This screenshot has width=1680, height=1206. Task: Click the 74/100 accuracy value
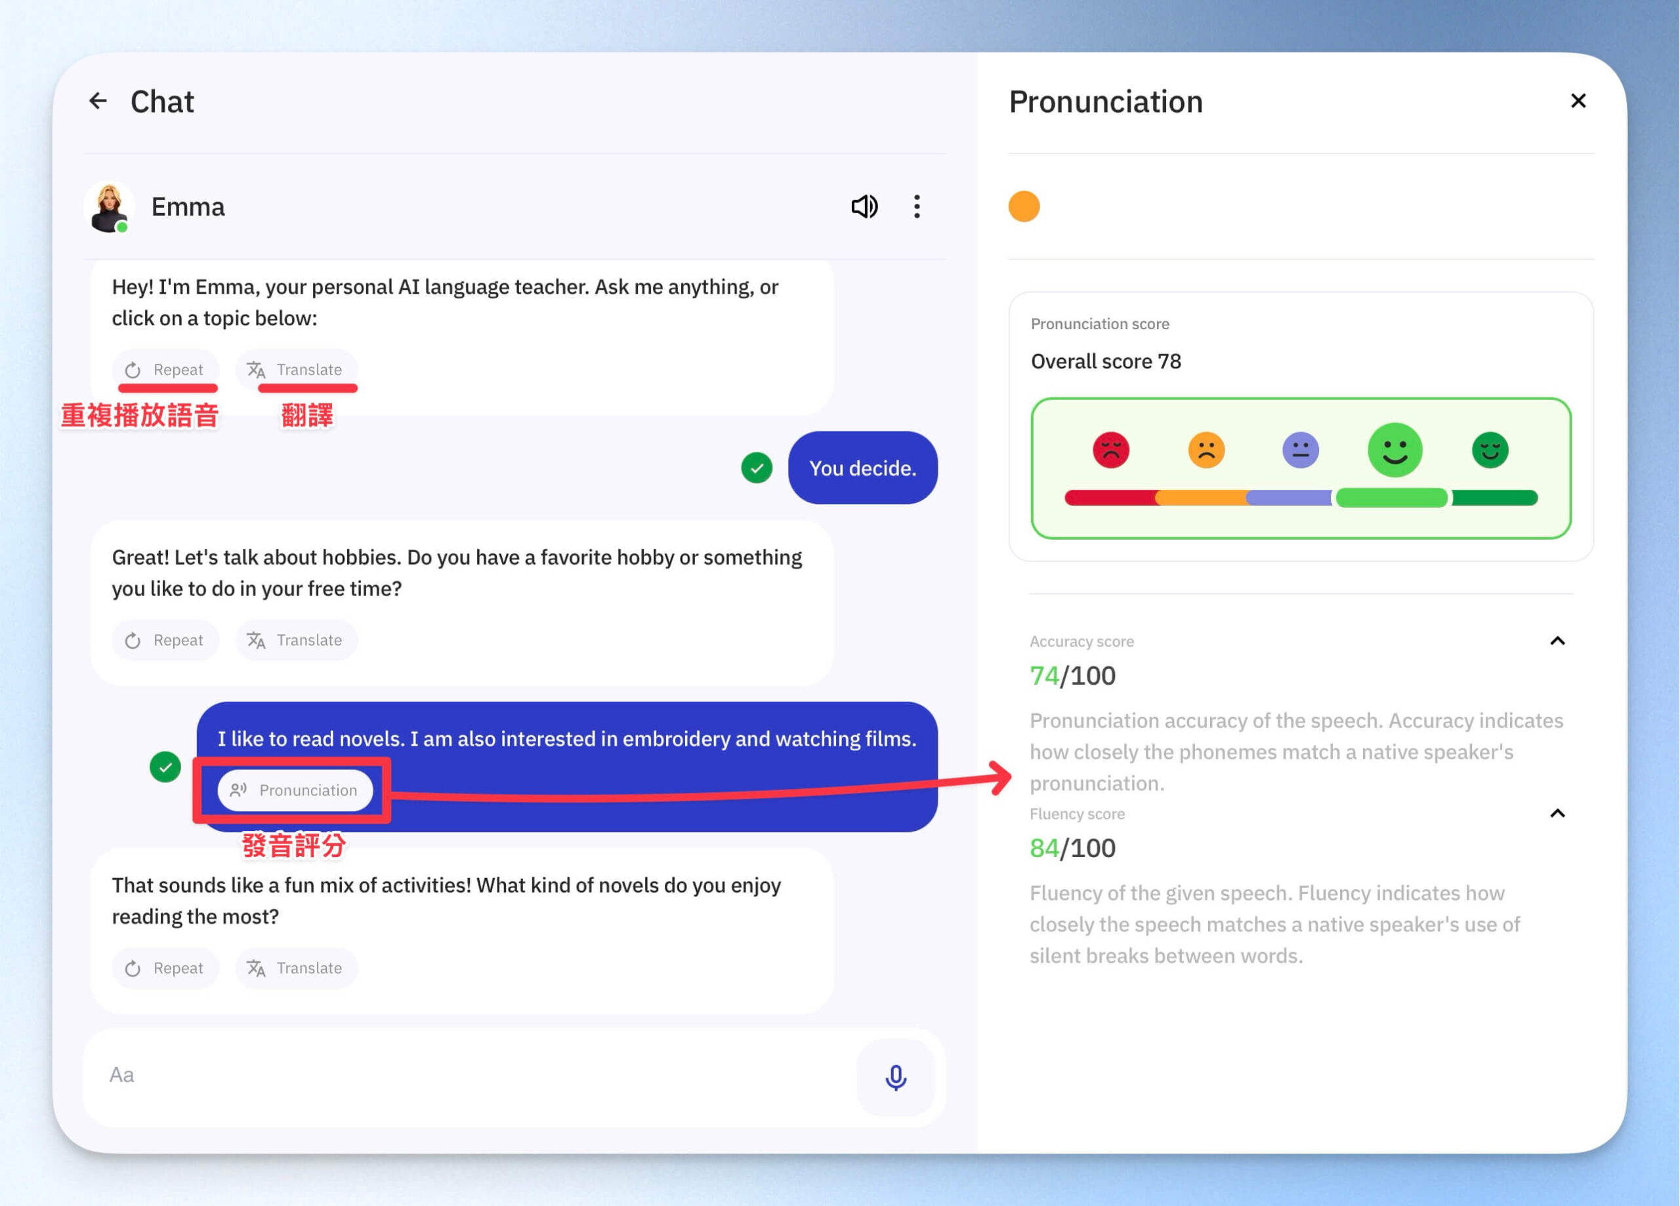pos(1072,676)
